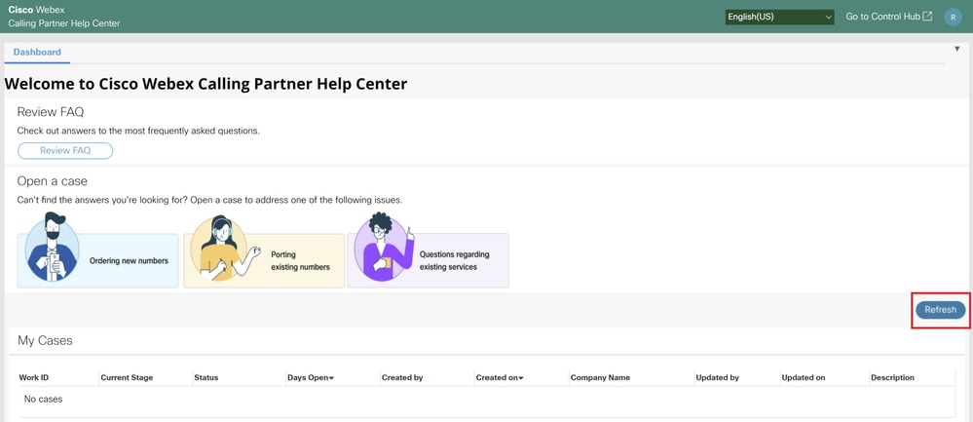The image size is (973, 422).
Task: Sort by the Days Open column arrow
Action: coord(331,378)
